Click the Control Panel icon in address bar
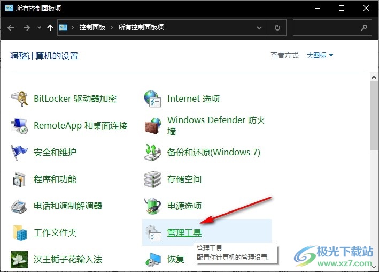 click(63, 27)
